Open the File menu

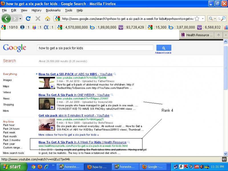point(4,10)
